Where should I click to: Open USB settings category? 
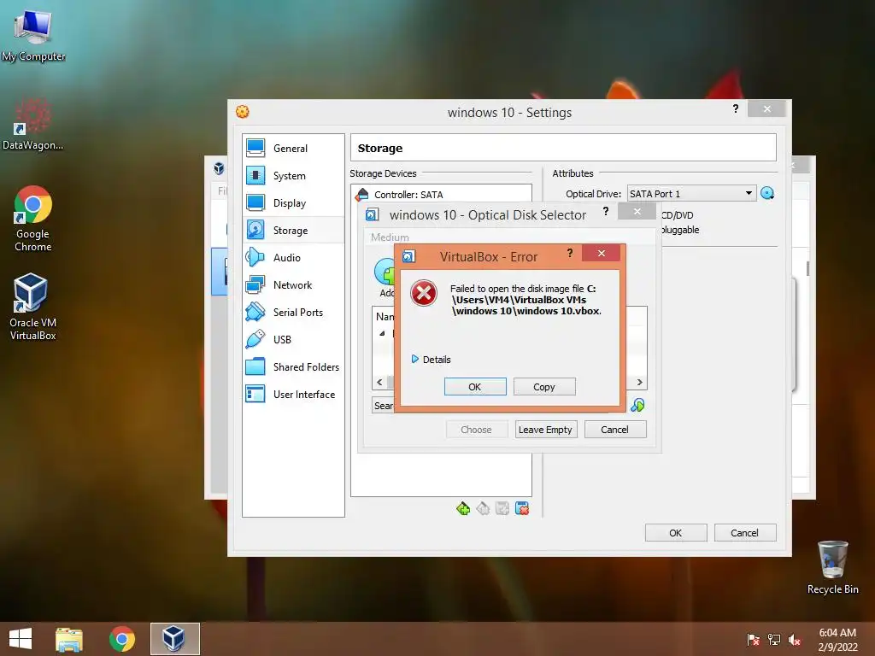coord(293,340)
